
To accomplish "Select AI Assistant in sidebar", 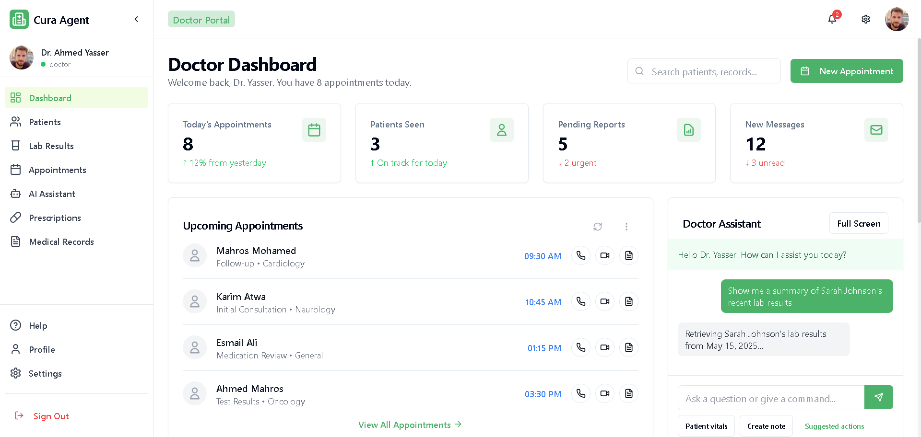I will coord(52,194).
